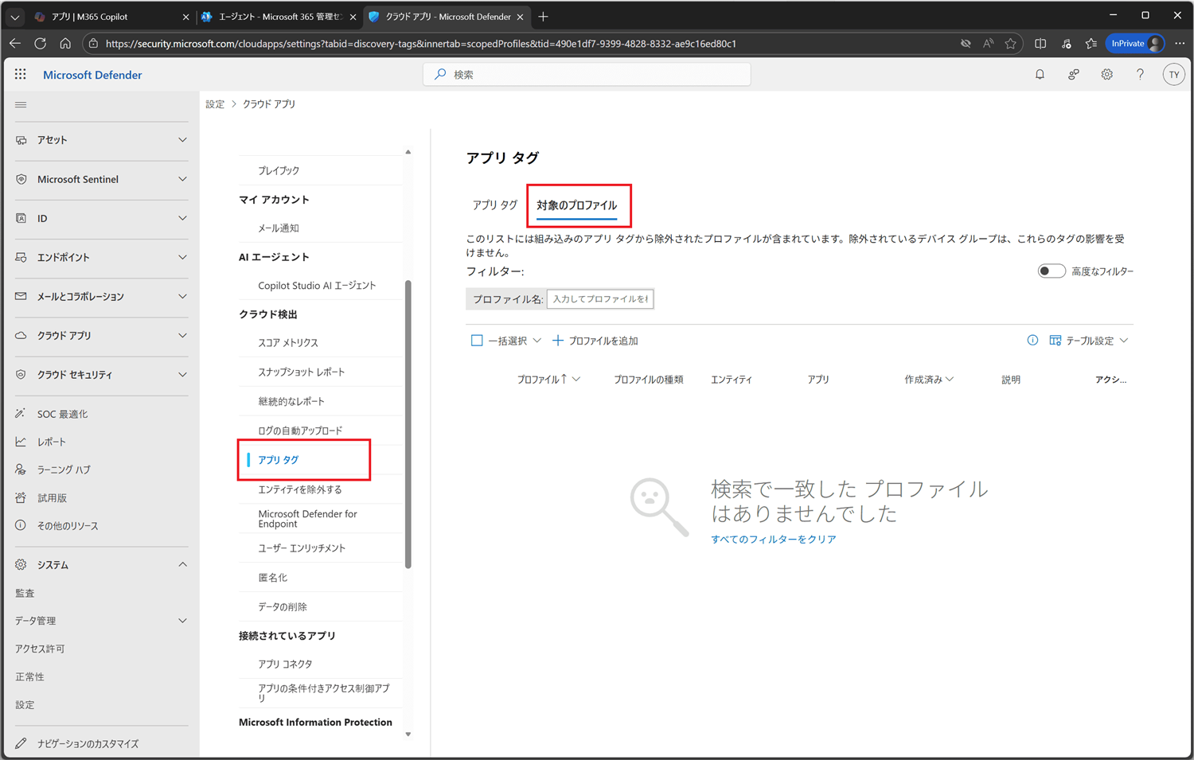Open the favorites list icon
Viewport: 1194px width, 760px height.
[x=1091, y=44]
